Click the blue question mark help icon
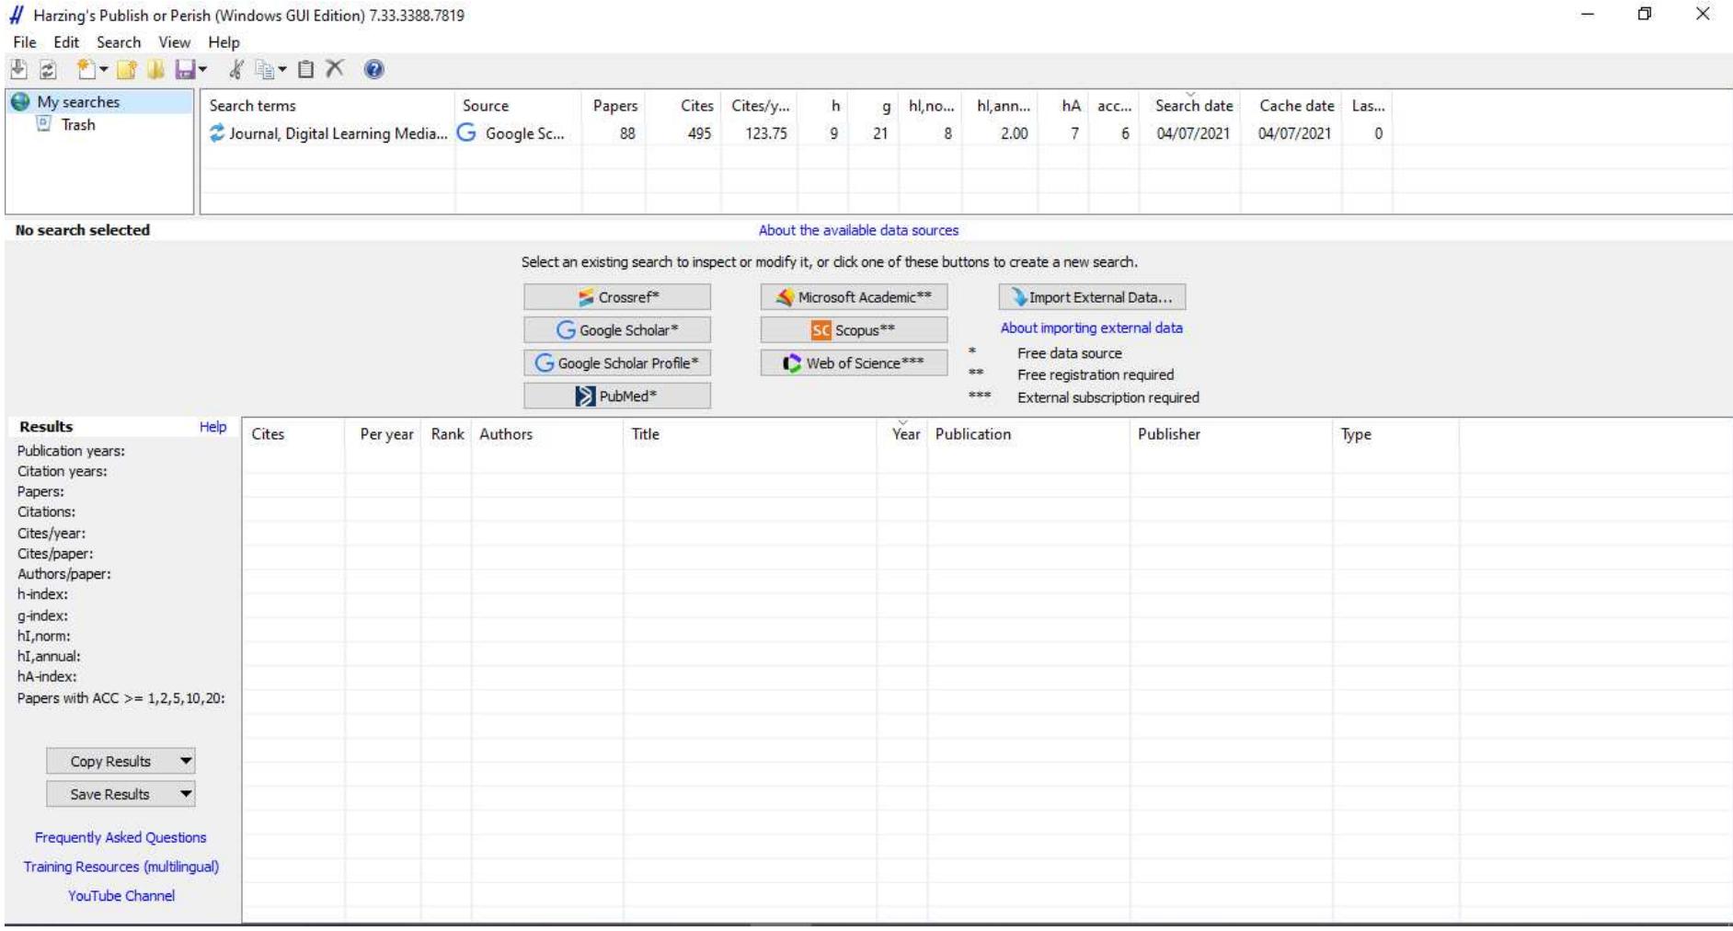 373,69
